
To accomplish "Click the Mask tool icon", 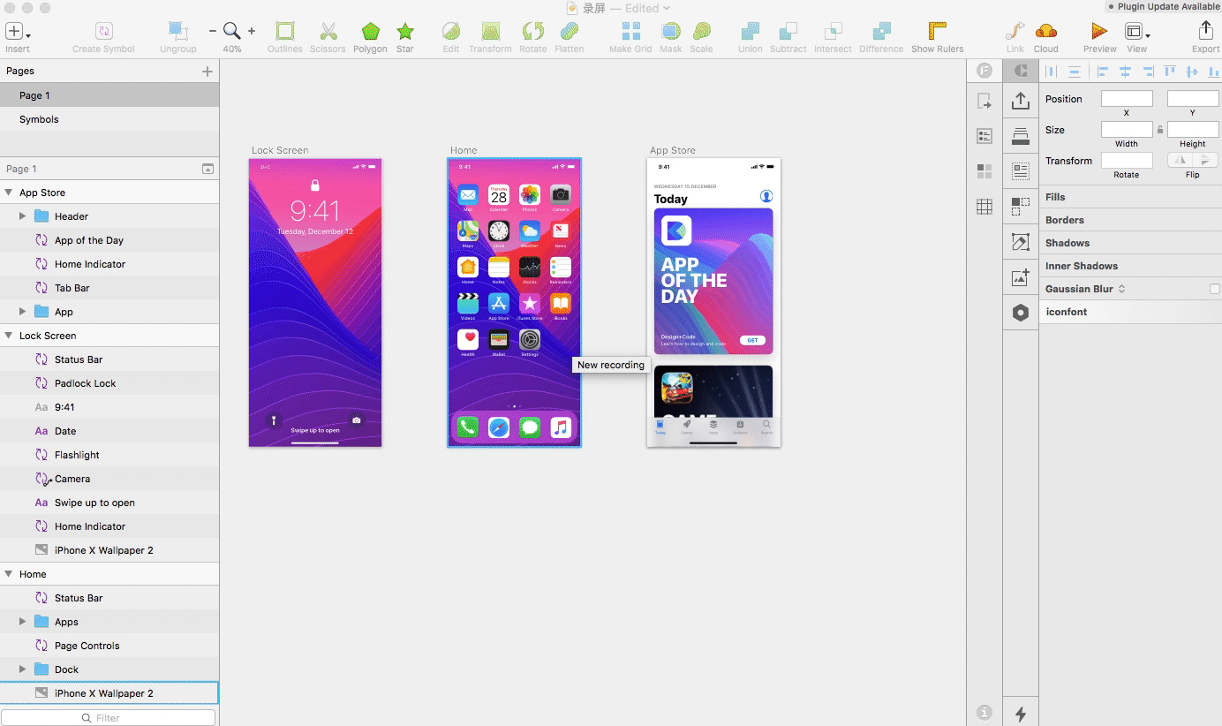I will click(671, 33).
